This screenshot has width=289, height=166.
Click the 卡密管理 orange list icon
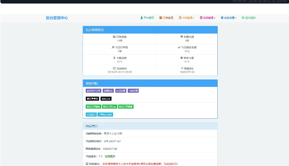click(180, 18)
